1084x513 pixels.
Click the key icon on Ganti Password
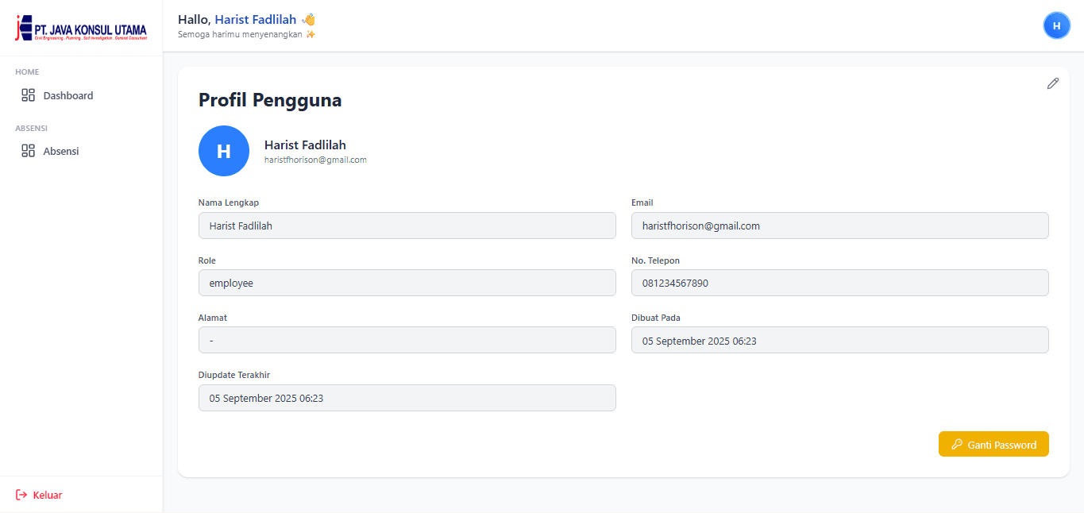(956, 445)
